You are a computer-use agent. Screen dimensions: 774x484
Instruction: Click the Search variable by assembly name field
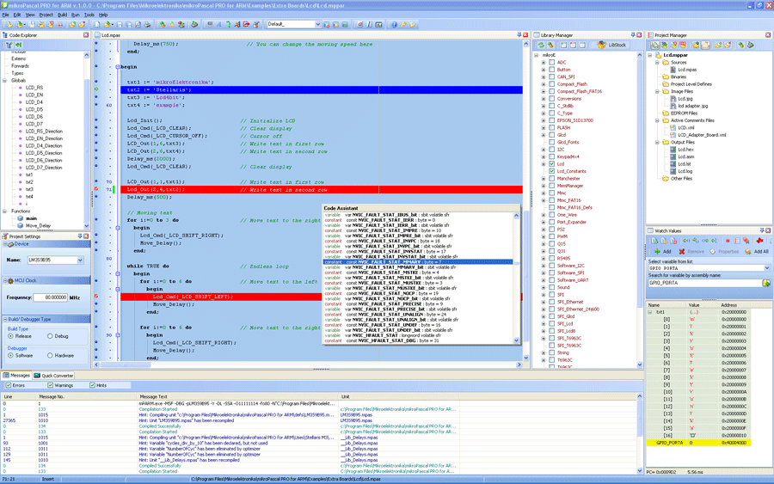point(705,283)
